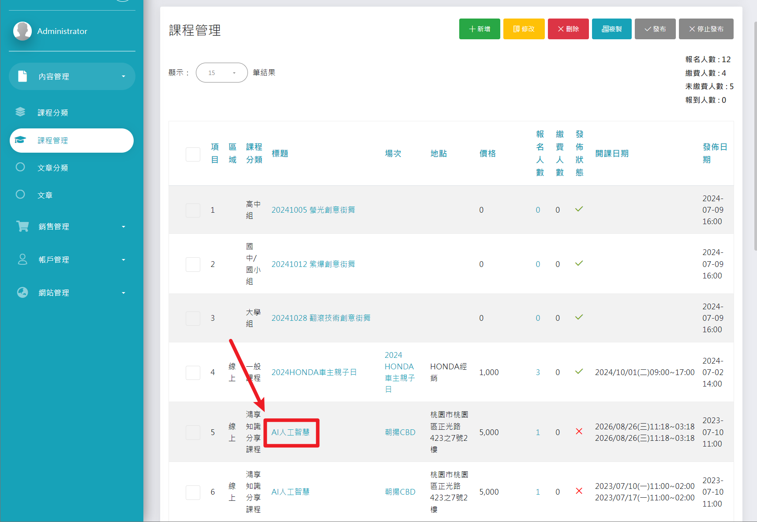Click the 帳戶管理 user icon

point(22,259)
